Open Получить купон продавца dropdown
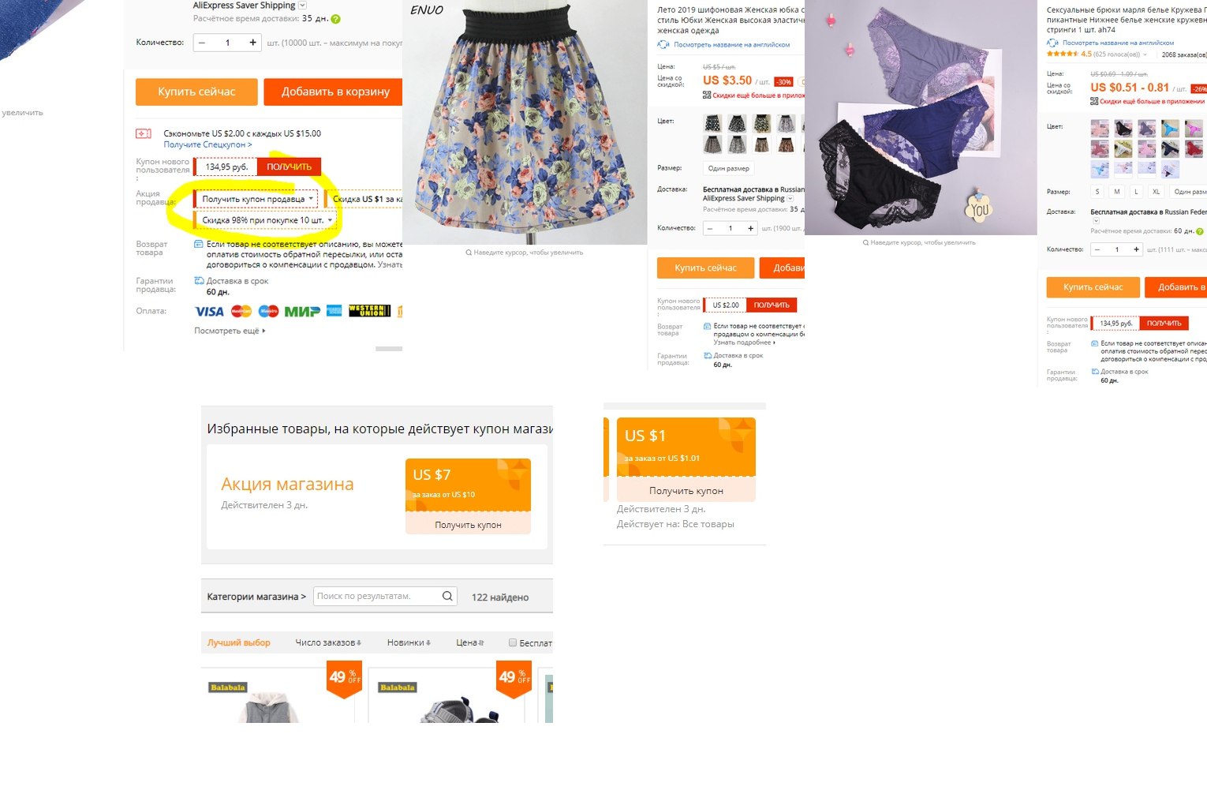 click(256, 199)
